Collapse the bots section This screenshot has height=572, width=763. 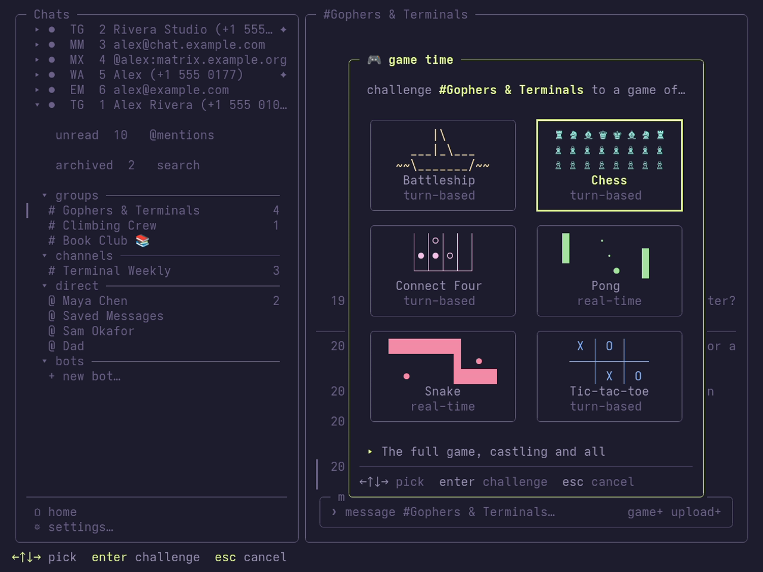tap(45, 361)
